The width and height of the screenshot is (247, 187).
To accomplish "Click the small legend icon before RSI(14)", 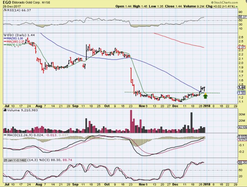I will pos(4,10).
